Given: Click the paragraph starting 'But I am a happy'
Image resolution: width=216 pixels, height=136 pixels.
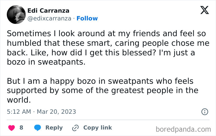Looking at the screenshot, I should 103,90.
